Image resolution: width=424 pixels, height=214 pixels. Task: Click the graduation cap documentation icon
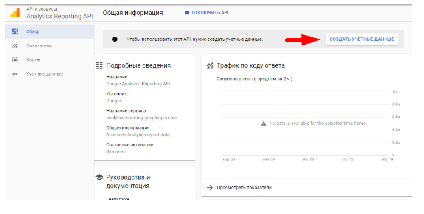[x=99, y=177]
